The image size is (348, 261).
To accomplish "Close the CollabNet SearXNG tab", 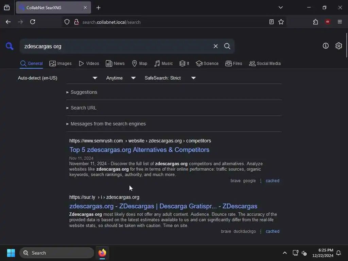I will point(85,7).
